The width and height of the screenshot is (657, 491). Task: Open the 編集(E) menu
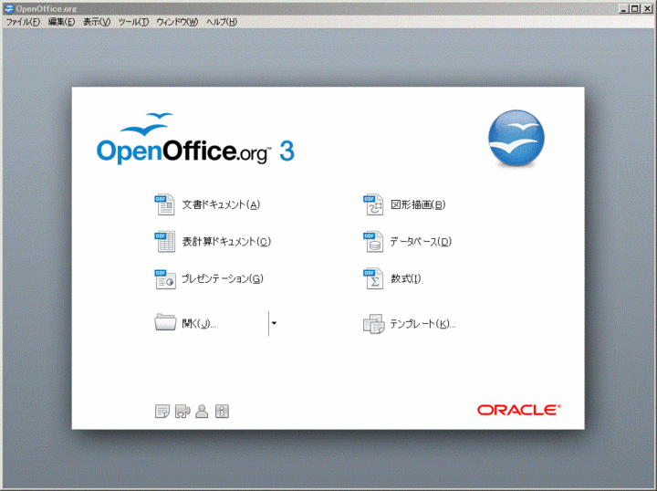[x=62, y=22]
